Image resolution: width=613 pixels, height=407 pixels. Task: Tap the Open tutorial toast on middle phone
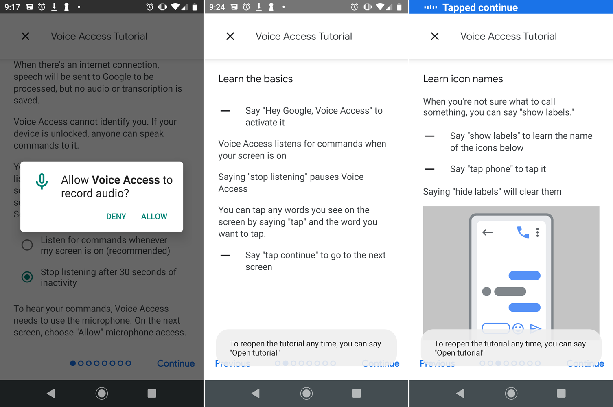point(306,348)
